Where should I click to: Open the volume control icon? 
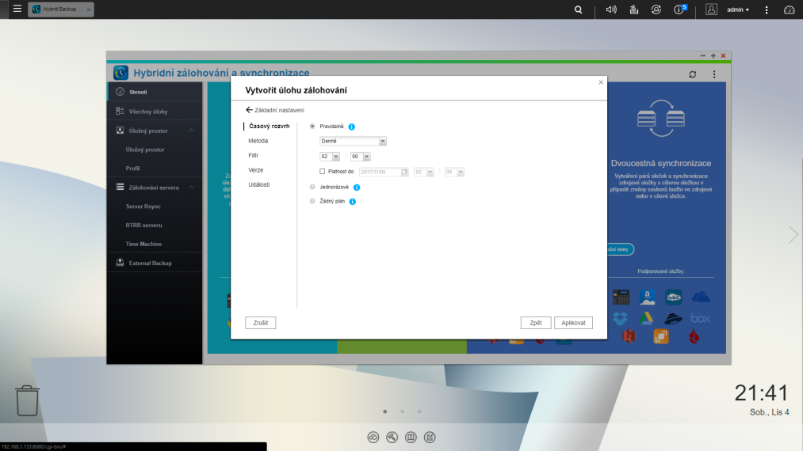611,9
